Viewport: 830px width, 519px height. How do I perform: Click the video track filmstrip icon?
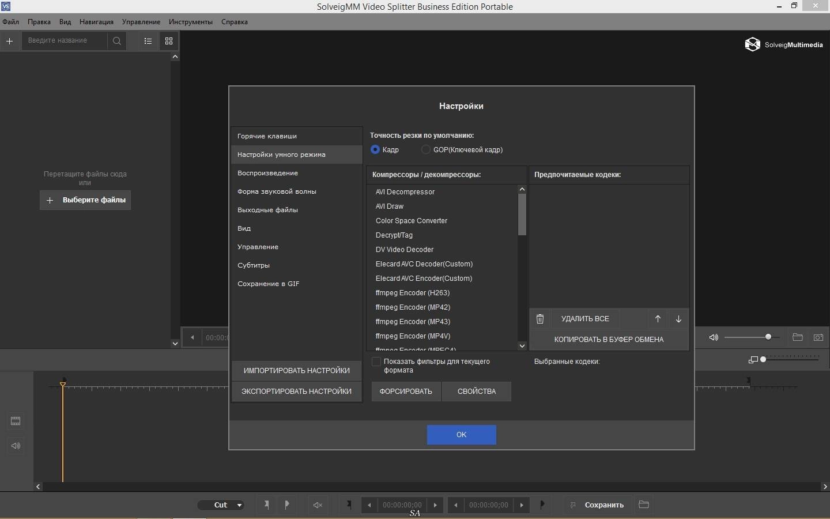click(16, 421)
